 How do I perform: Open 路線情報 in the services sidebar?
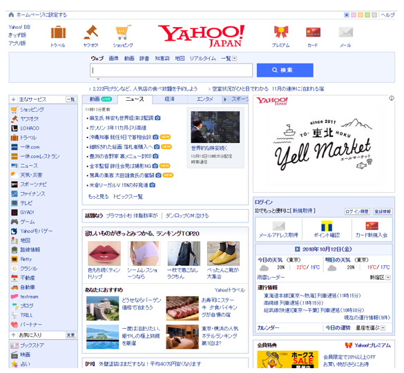coord(30,249)
